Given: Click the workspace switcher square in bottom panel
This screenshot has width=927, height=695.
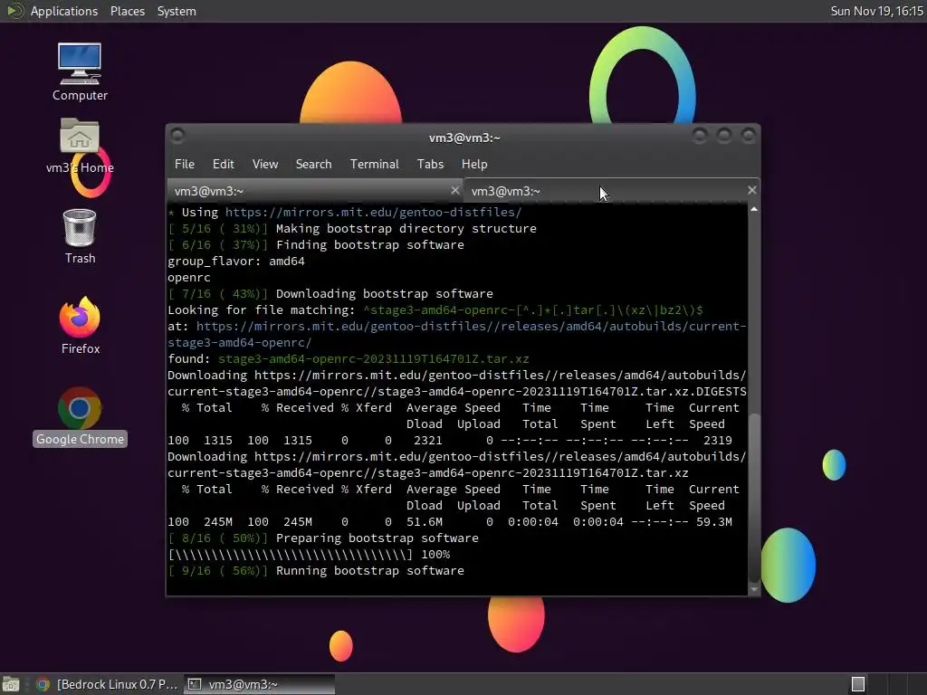Looking at the screenshot, I should click(858, 684).
